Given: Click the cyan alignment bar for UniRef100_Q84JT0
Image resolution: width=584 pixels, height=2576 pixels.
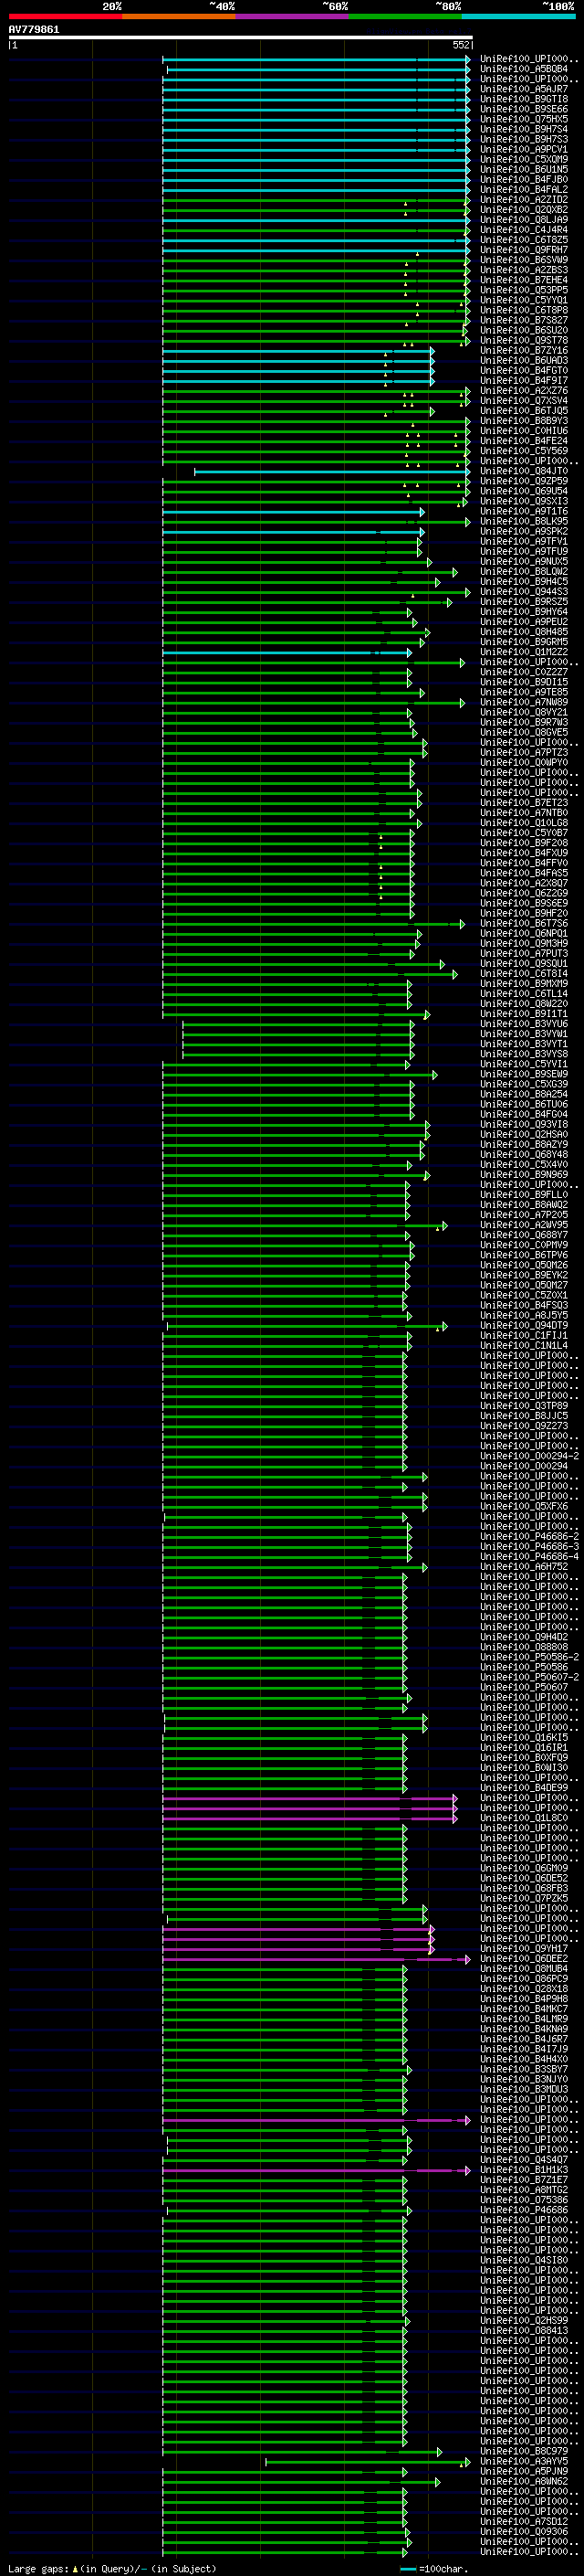Looking at the screenshot, I should [331, 471].
